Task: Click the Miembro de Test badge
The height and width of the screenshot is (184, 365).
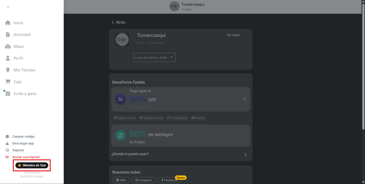Action: pyautogui.click(x=32, y=165)
